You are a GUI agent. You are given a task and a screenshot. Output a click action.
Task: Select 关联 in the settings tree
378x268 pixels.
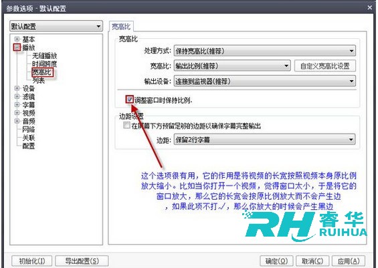(29, 138)
